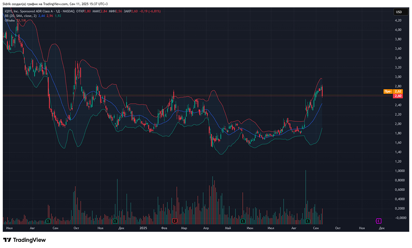Click the 3,60 level on price axis
Screen dimensions: 412x248
[398, 49]
